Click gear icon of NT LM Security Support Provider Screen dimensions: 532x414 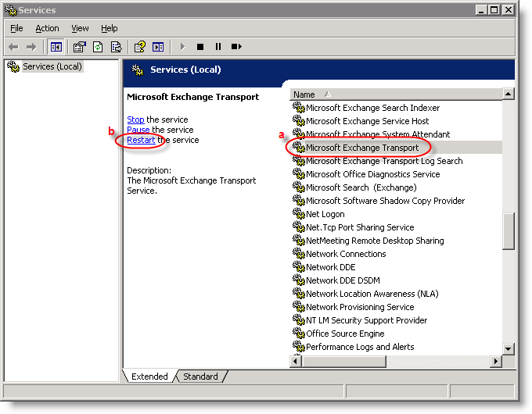tap(299, 319)
